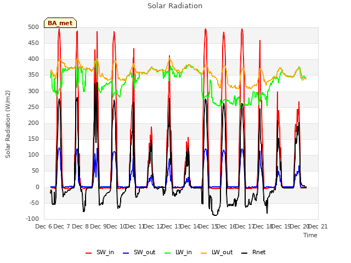351x263 pixels.
Task: Toggle the LW_out legend entry
Action: click(x=217, y=253)
